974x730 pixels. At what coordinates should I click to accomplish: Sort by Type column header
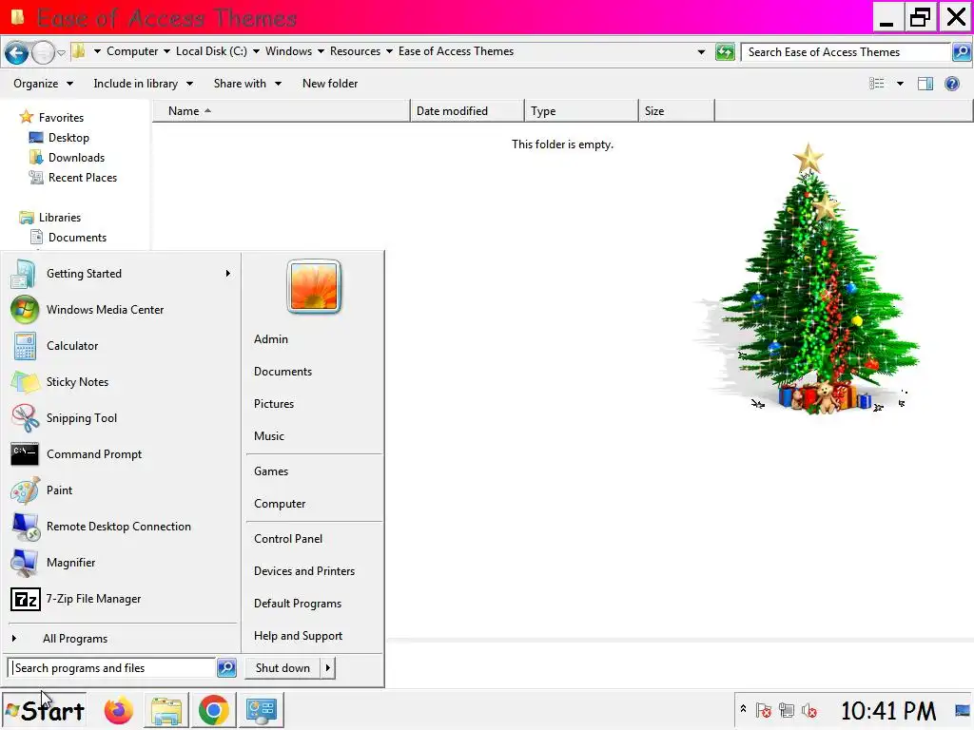coord(581,111)
